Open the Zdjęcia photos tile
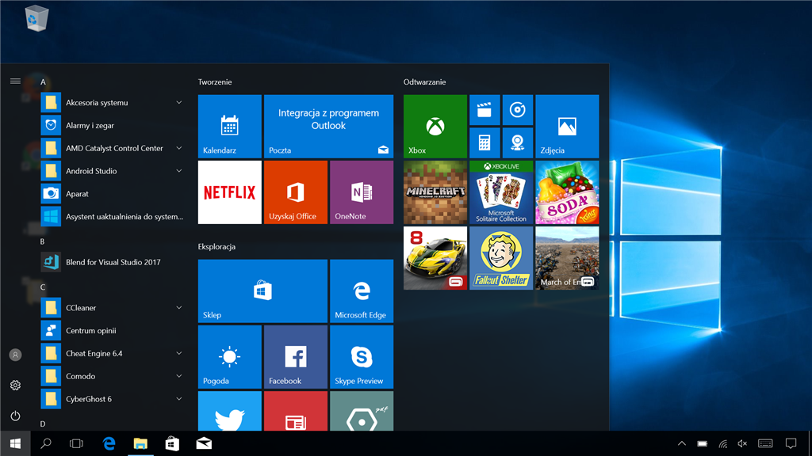Viewport: 812px width, 456px height. click(567, 126)
